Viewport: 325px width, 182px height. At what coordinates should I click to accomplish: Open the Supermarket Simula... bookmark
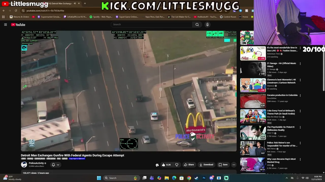tap(49, 17)
